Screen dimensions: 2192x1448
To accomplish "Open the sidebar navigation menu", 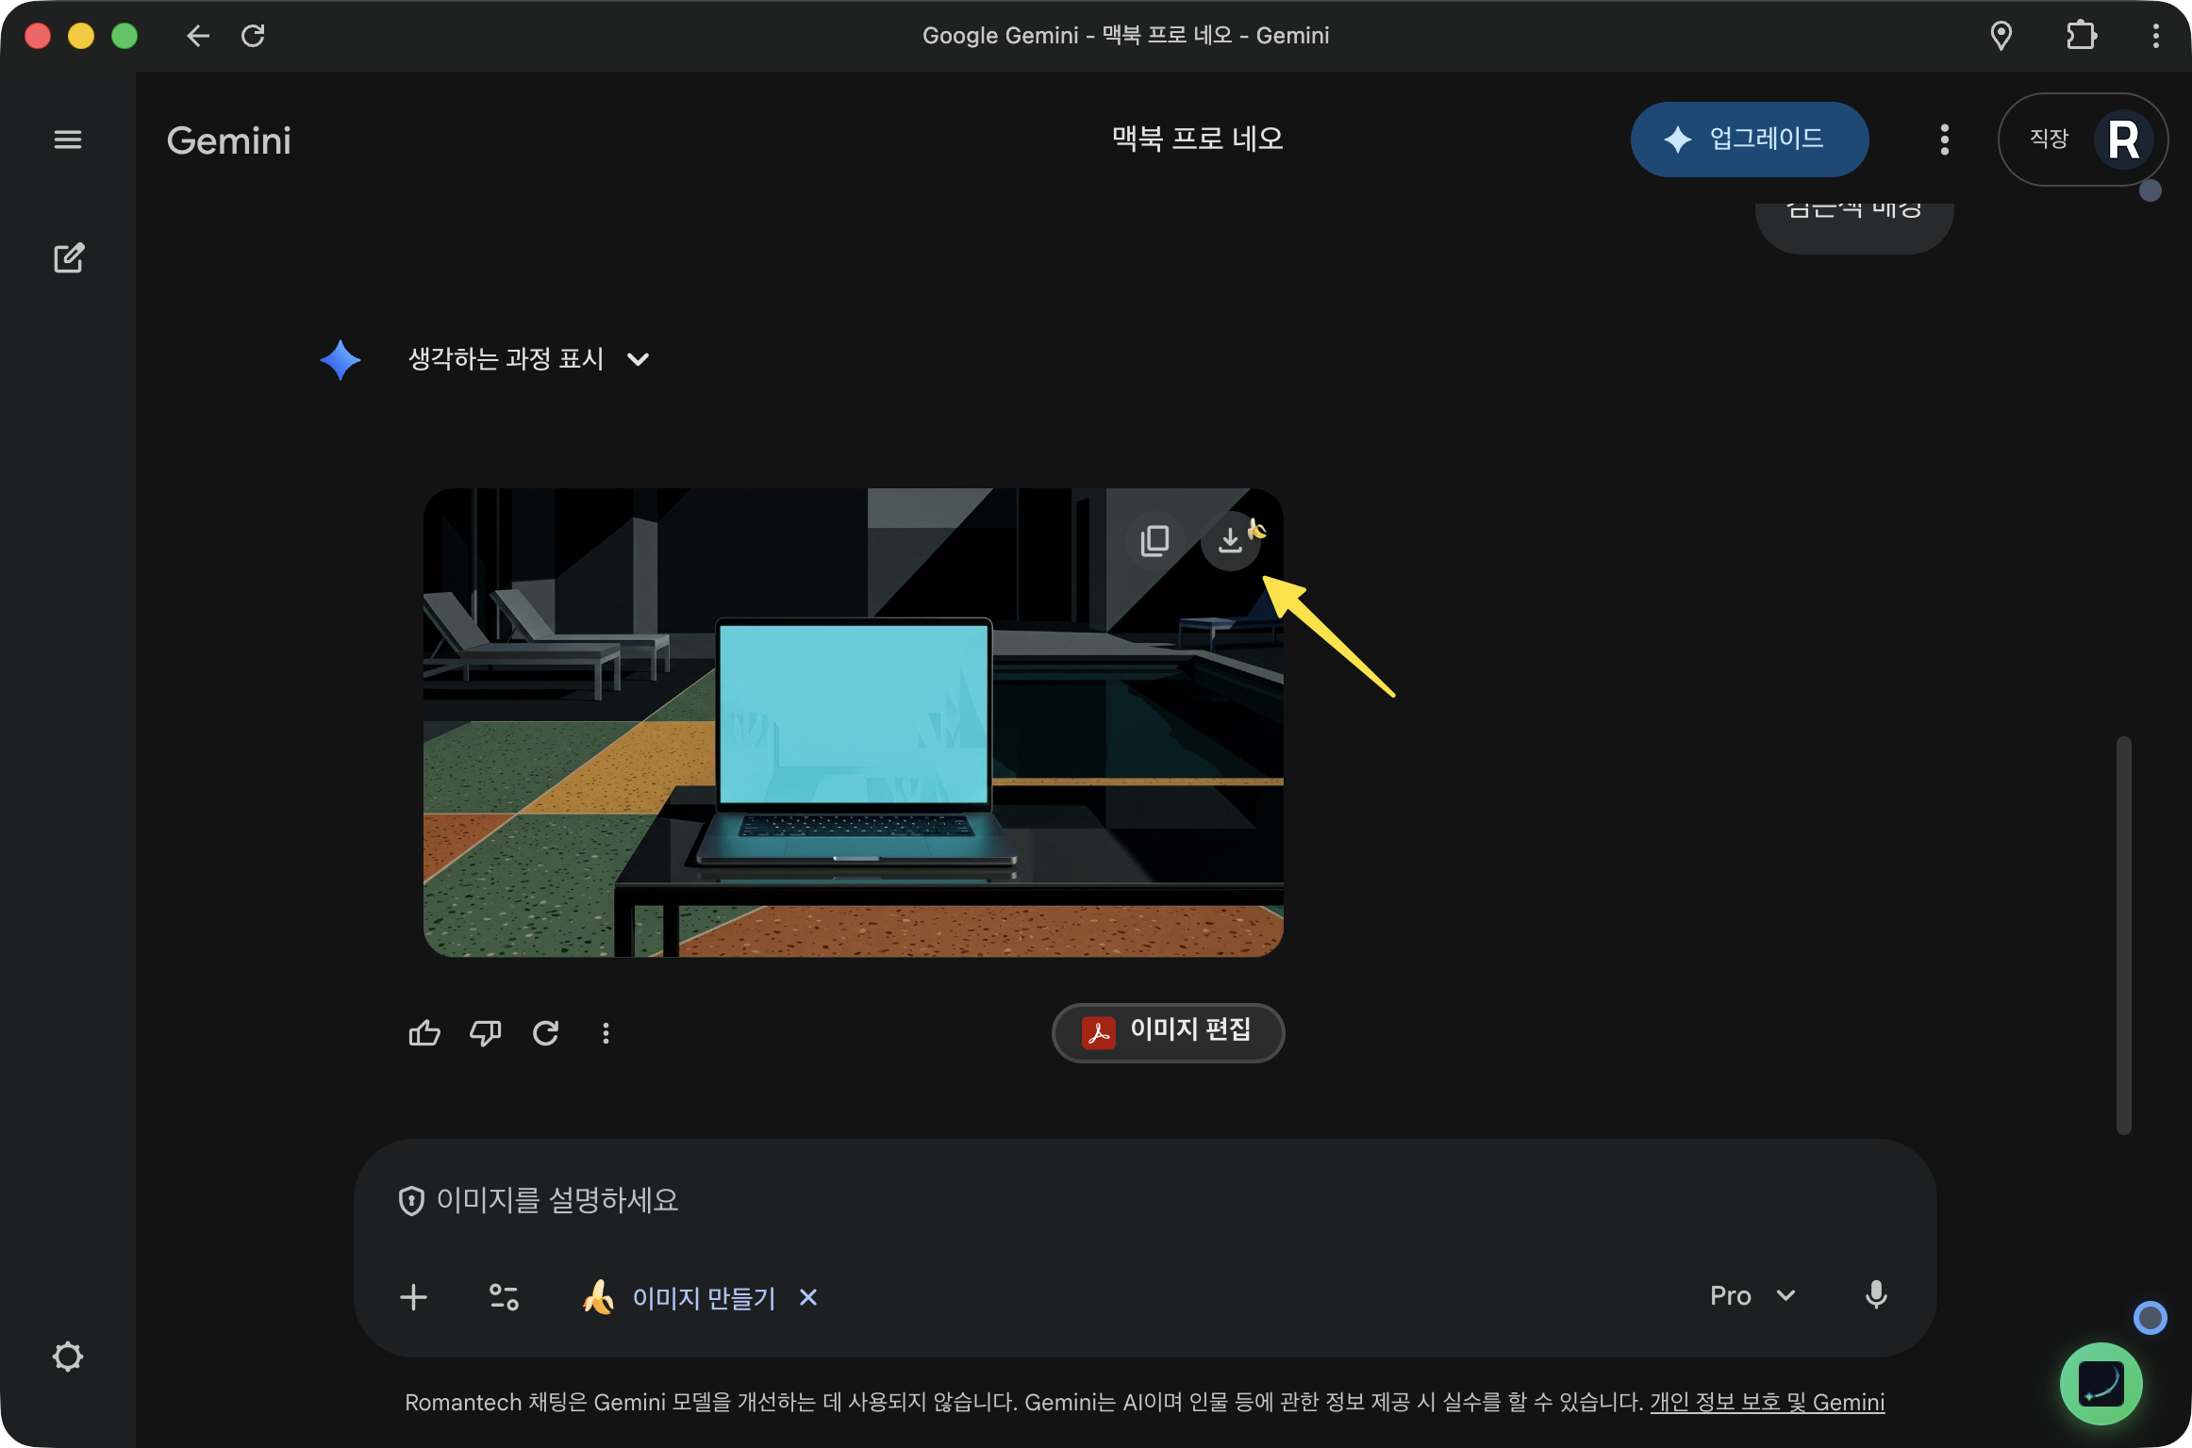I will point(67,139).
